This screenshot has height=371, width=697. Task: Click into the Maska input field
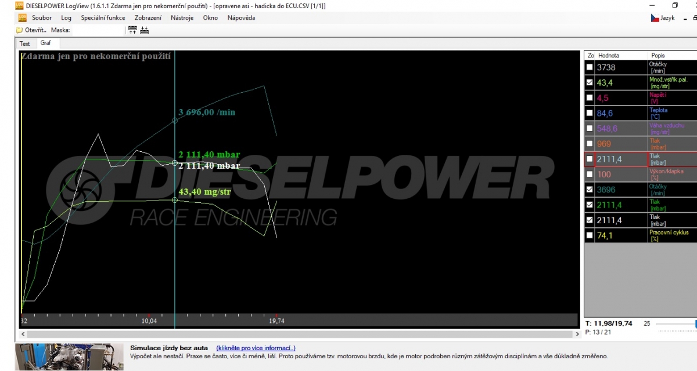tap(98, 30)
